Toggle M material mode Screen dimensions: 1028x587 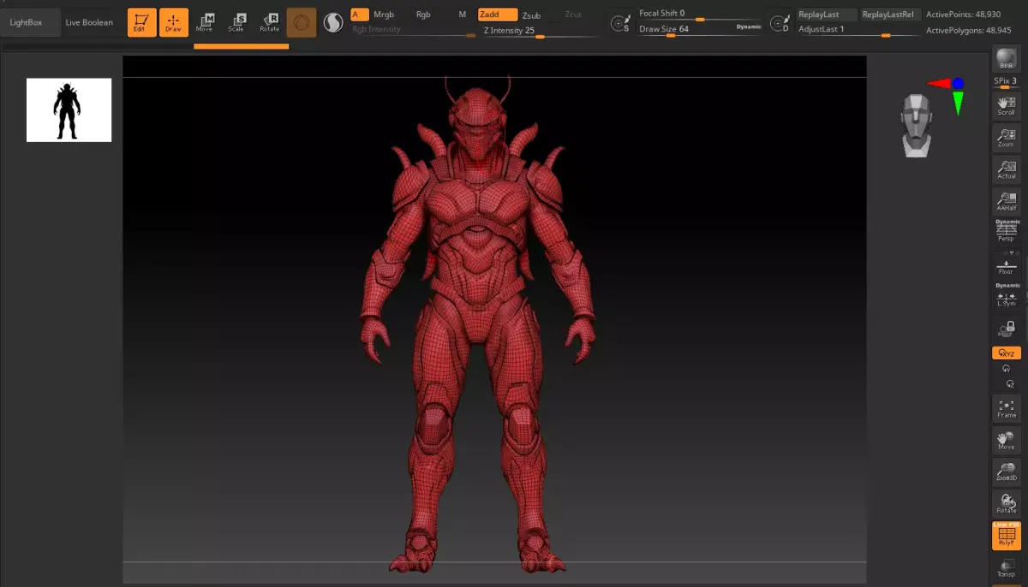[x=462, y=15]
